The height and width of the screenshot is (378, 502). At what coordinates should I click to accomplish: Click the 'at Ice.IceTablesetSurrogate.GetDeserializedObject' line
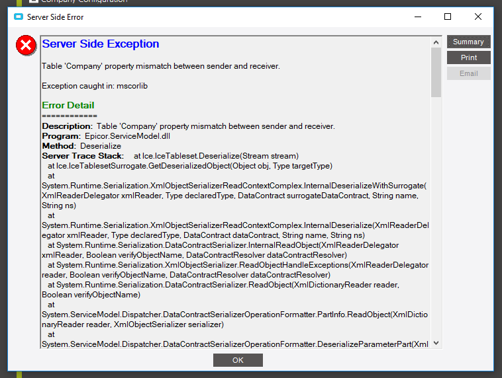190,166
